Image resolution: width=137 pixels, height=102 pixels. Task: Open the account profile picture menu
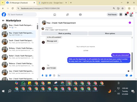(131, 14)
